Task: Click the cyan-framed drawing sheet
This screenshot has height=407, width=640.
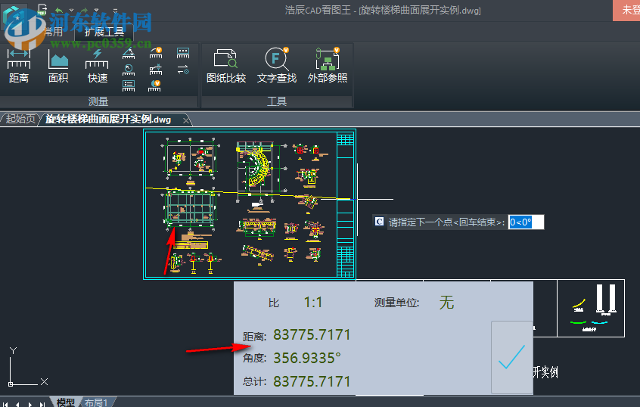Action: (x=250, y=204)
